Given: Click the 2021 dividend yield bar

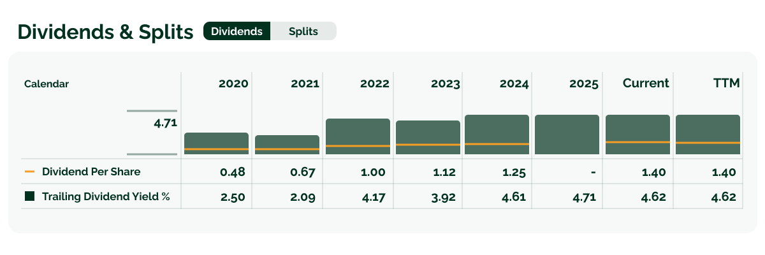Looking at the screenshot, I should (x=287, y=144).
